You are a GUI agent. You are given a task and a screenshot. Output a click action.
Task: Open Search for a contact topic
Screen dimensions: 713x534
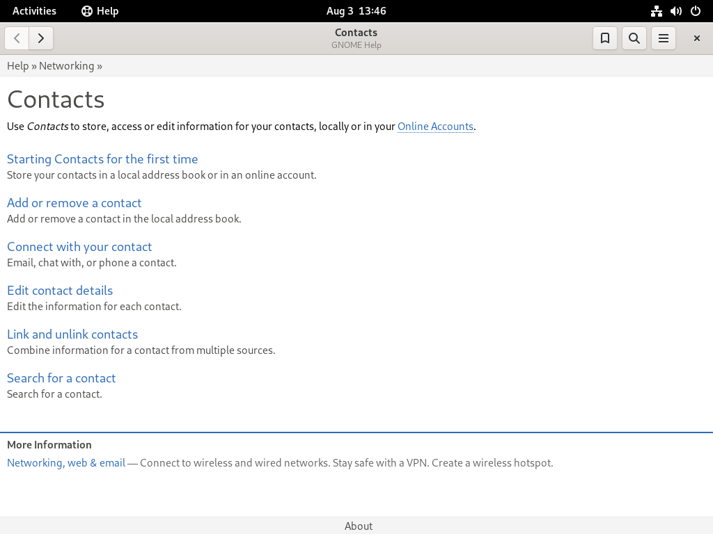[61, 378]
